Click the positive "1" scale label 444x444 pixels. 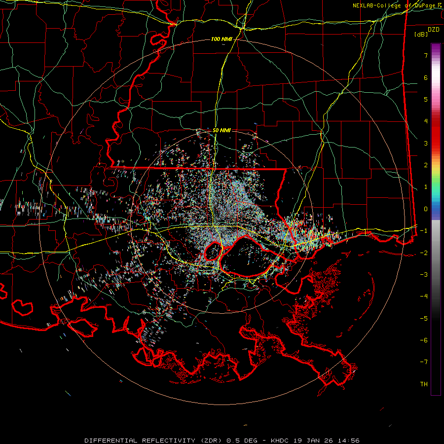(426, 187)
